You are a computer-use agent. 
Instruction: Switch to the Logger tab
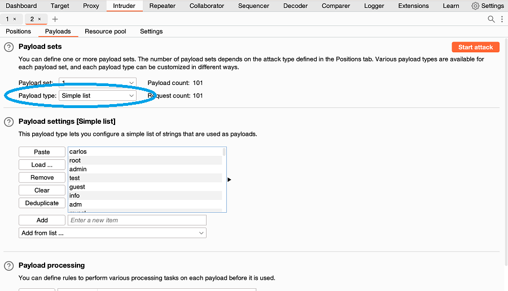tap(374, 6)
